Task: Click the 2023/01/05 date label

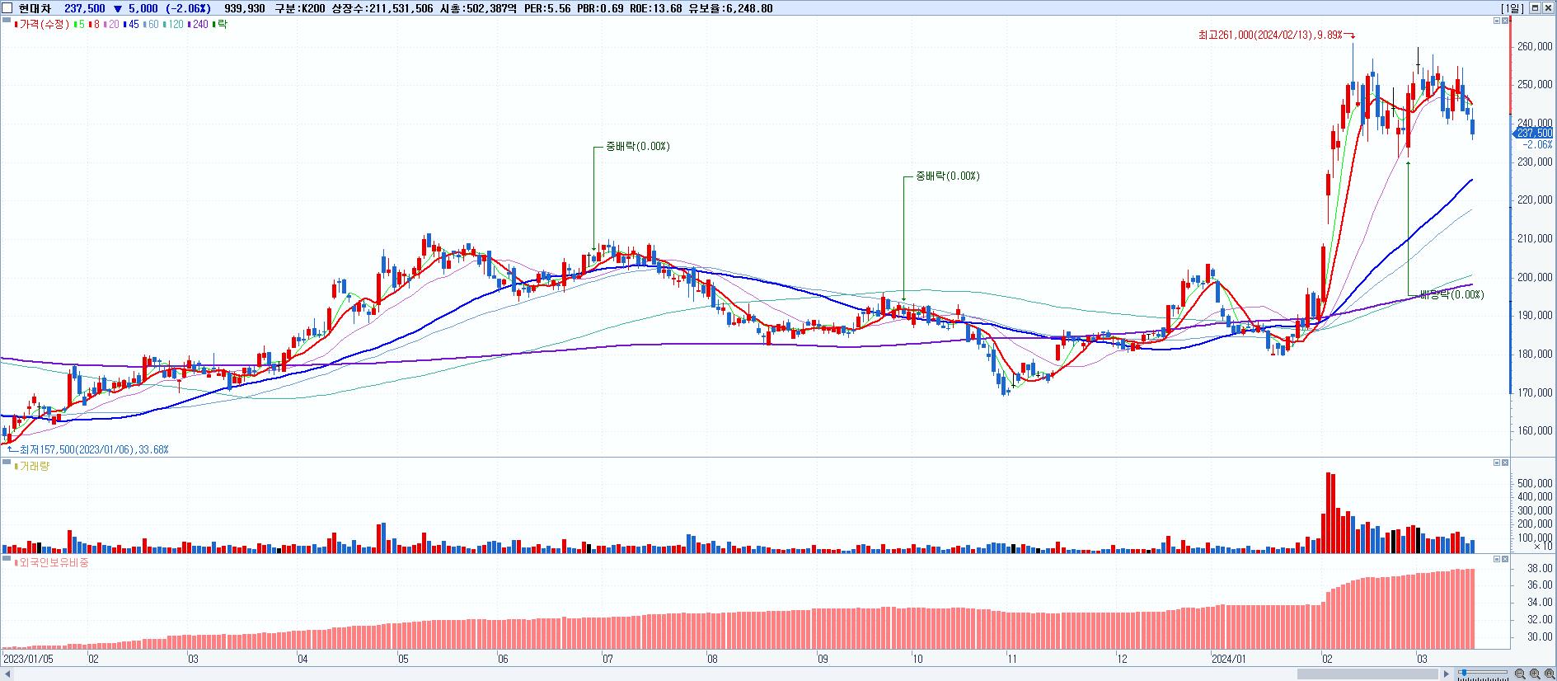Action: [x=29, y=659]
